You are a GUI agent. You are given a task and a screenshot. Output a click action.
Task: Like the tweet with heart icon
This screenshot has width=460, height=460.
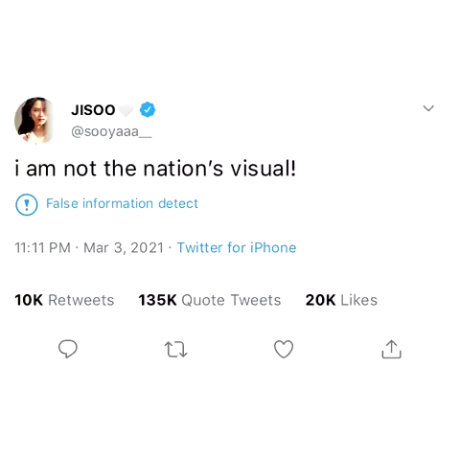click(x=284, y=349)
